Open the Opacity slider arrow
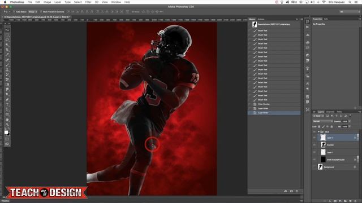Image resolution: width=362 pixels, height=203 pixels. pyautogui.click(x=350, y=121)
